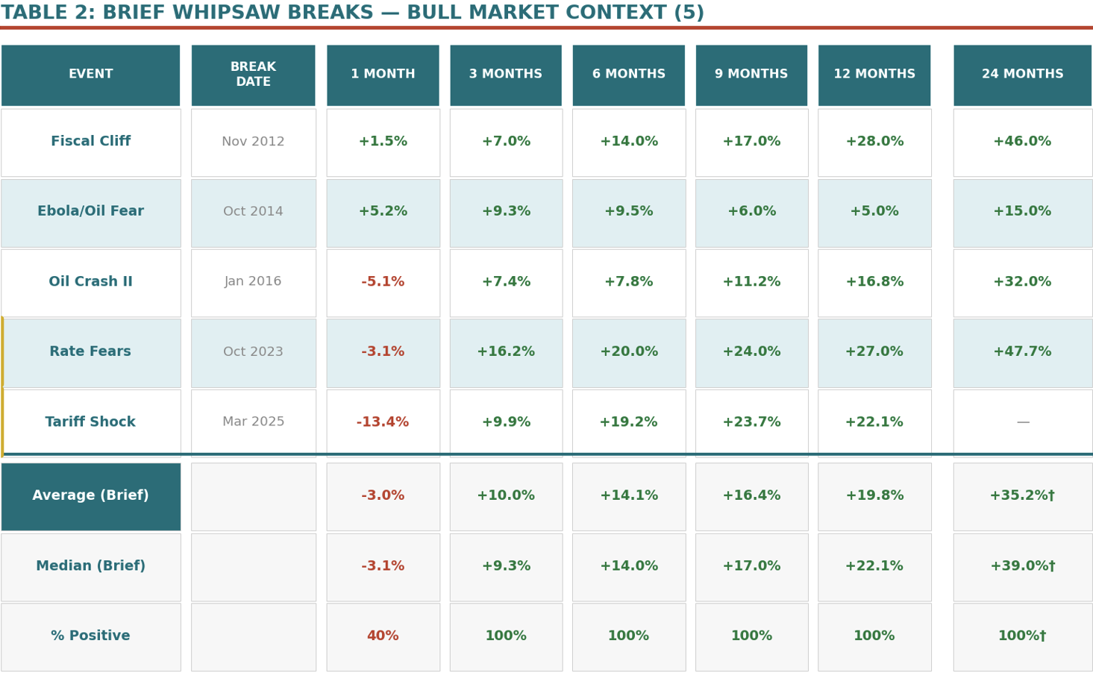The image size is (1093, 673).
Task: Select the Tariff Shock row label
Action: pyautogui.click(x=90, y=422)
